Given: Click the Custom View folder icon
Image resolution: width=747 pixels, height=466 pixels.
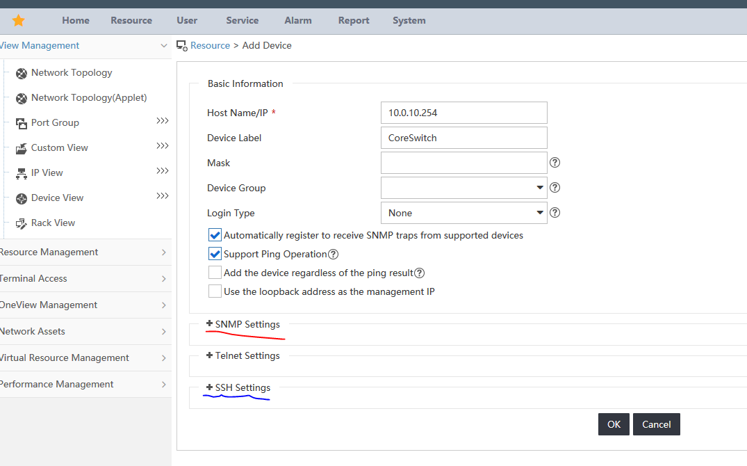Looking at the screenshot, I should (x=22, y=148).
